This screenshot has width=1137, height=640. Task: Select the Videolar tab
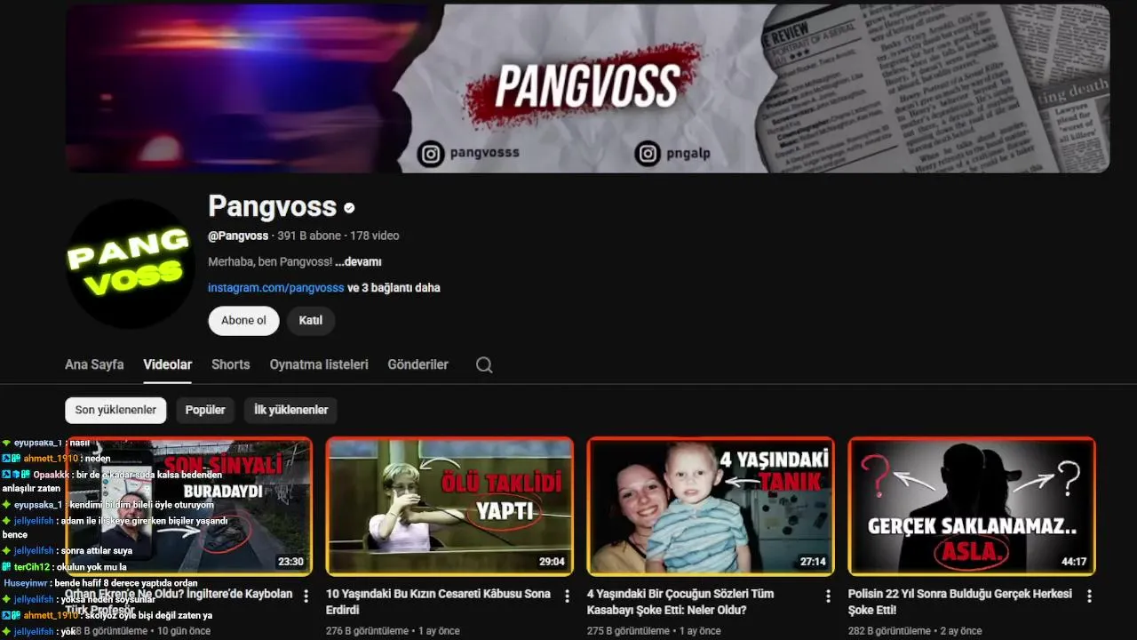pyautogui.click(x=168, y=364)
